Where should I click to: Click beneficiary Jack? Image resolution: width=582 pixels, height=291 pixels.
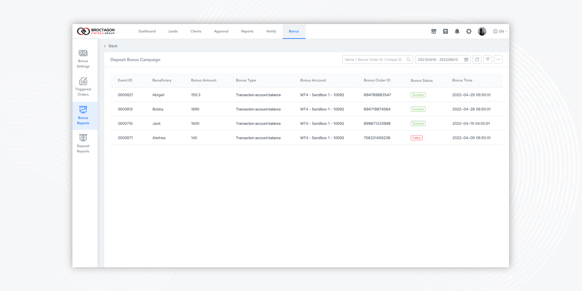point(156,124)
